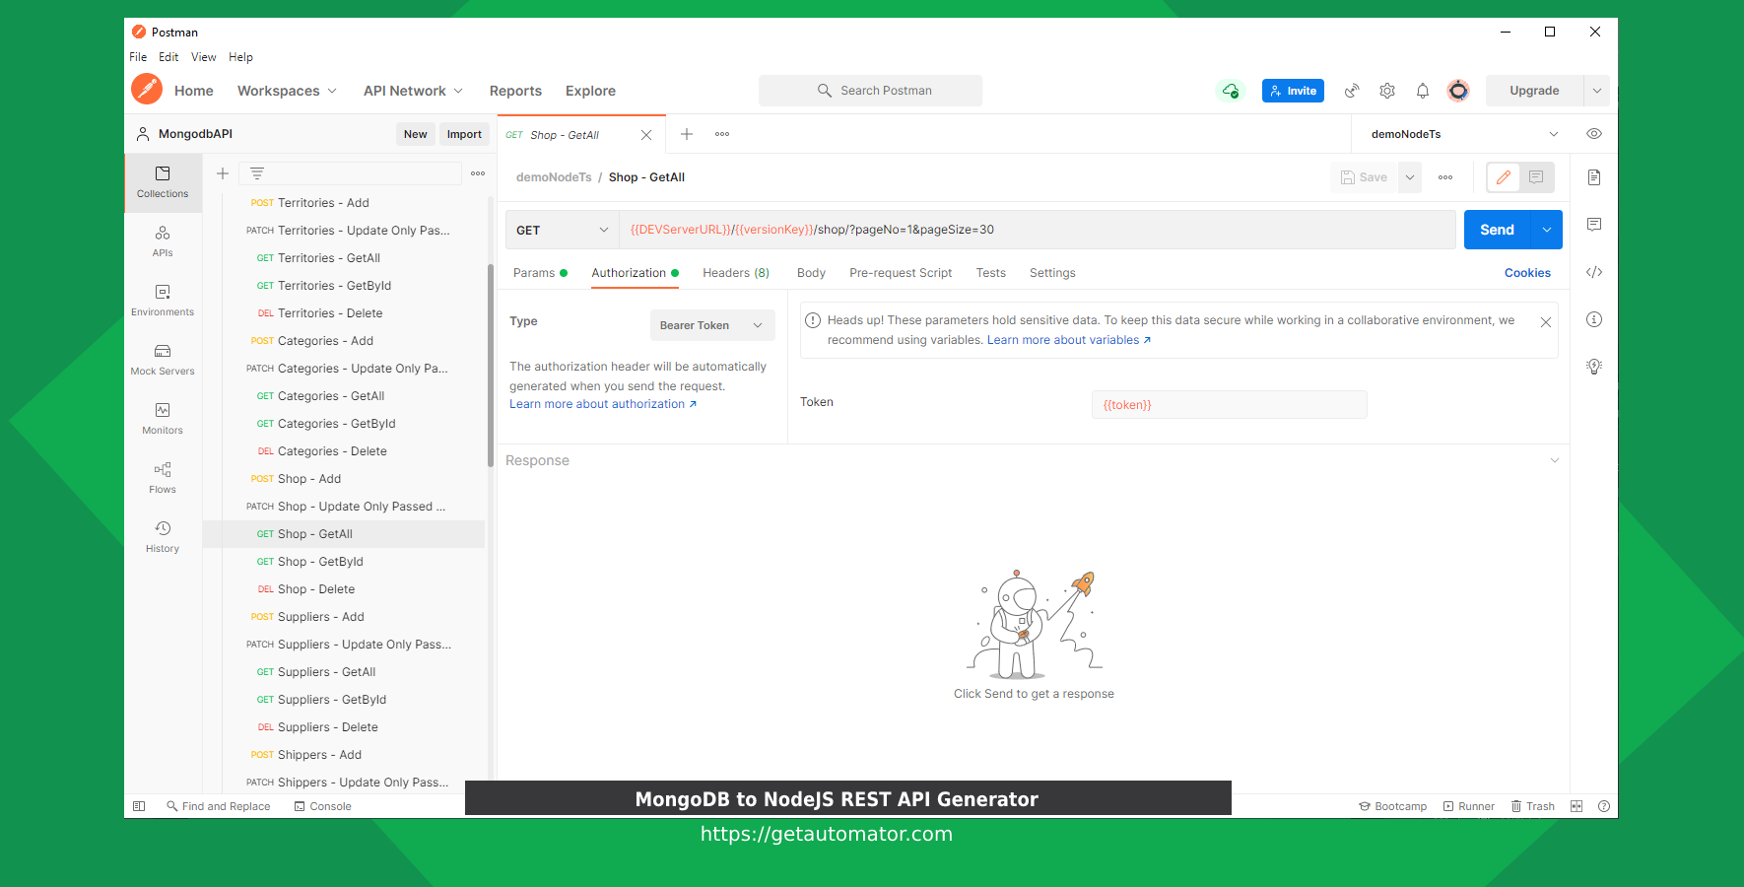Image resolution: width=1744 pixels, height=887 pixels.
Task: Open the demoNodeTs environment dropdown
Action: (x=1464, y=134)
